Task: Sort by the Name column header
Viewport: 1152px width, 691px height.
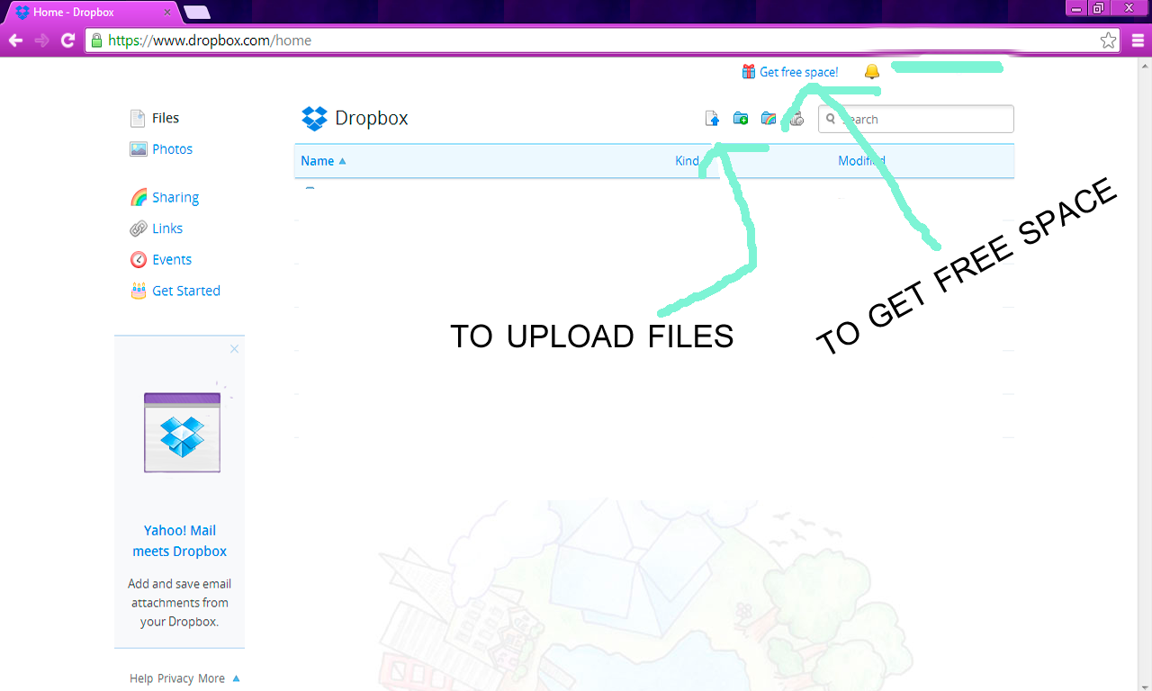Action: pos(323,161)
